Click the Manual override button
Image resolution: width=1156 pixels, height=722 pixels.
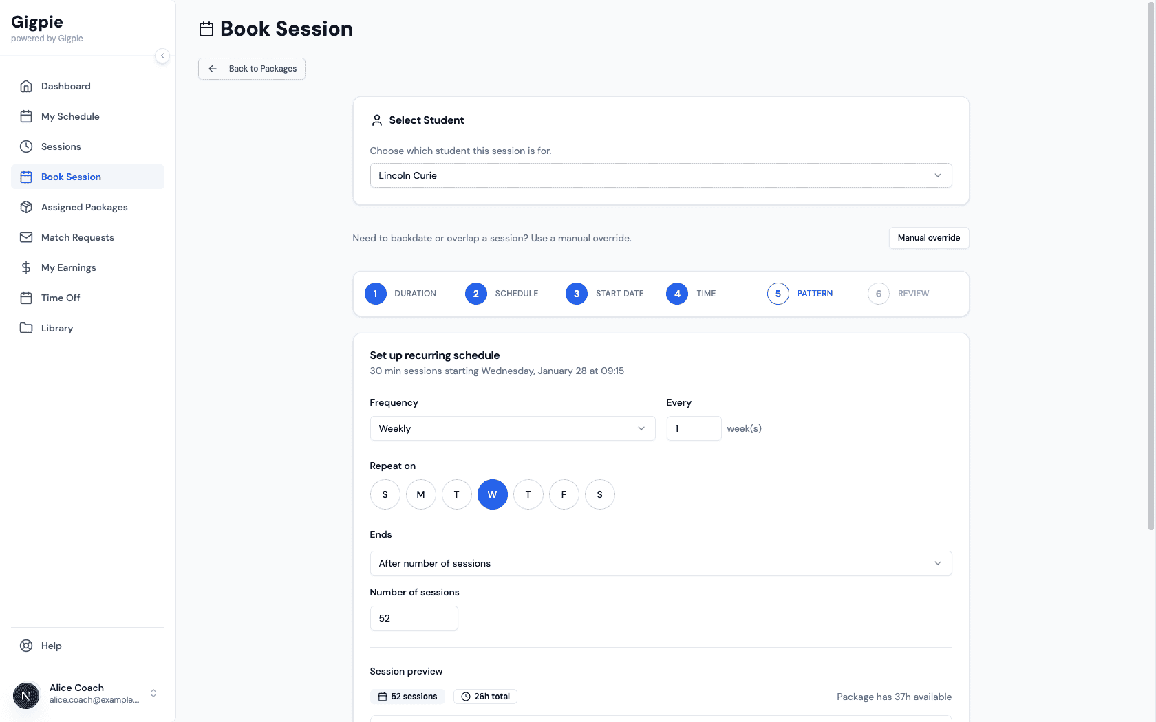coord(928,238)
